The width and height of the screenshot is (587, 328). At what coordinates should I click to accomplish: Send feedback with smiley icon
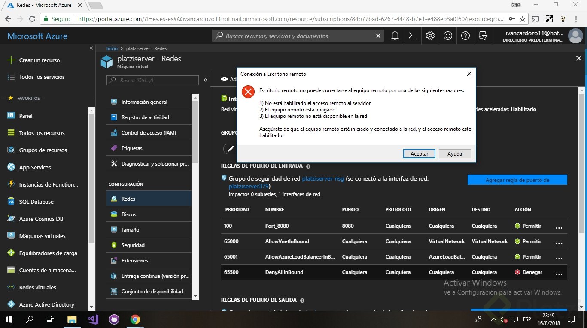(448, 36)
